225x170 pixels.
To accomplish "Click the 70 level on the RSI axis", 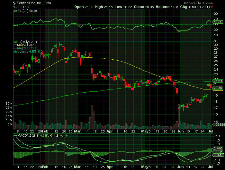I will [216, 19].
